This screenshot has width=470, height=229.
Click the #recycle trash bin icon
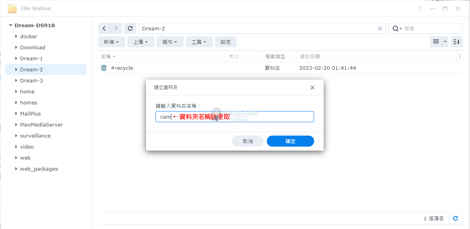pos(104,68)
